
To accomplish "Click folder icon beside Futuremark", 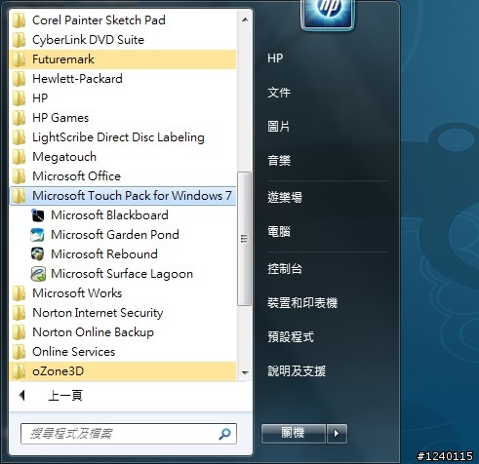I will (19, 59).
